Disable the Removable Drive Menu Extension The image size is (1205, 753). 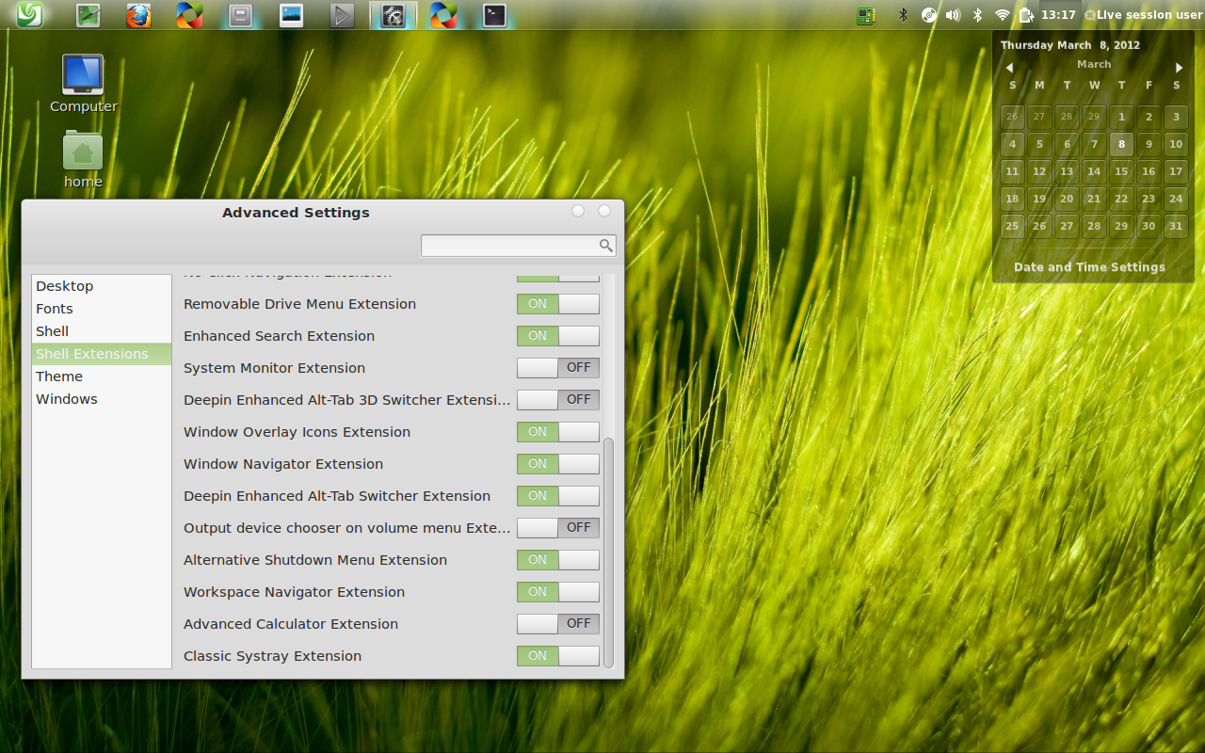tap(557, 304)
